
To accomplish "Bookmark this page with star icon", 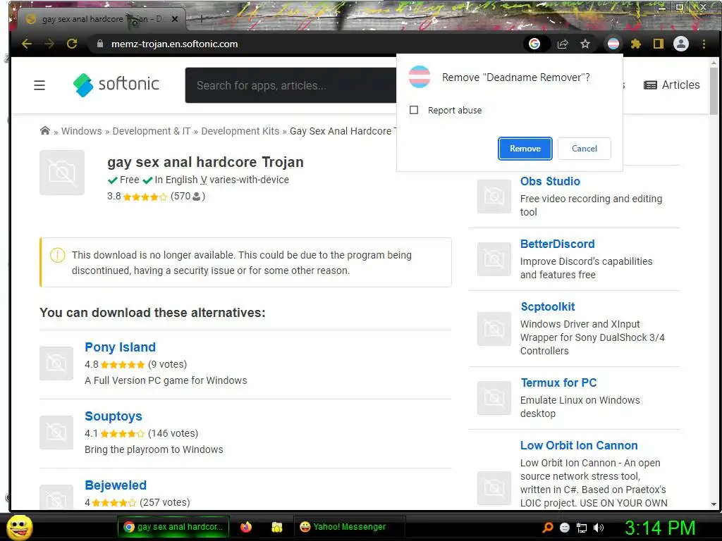I will click(585, 44).
